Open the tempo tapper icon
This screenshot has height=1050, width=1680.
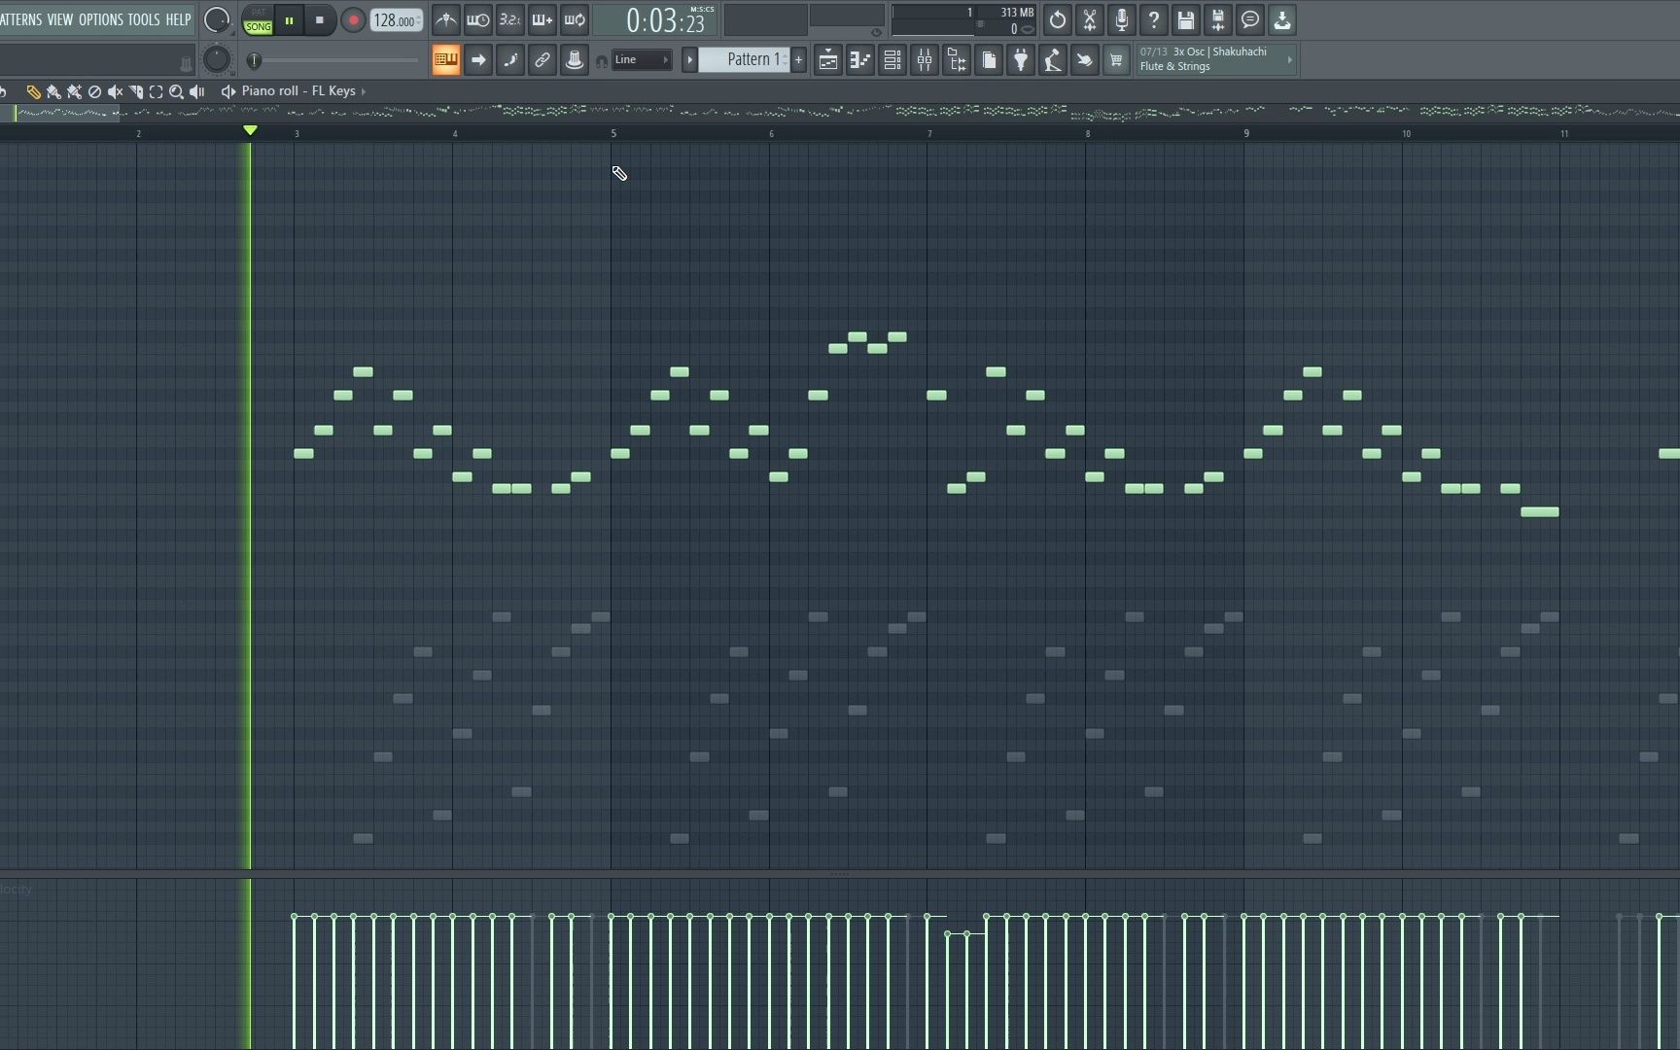(1053, 60)
